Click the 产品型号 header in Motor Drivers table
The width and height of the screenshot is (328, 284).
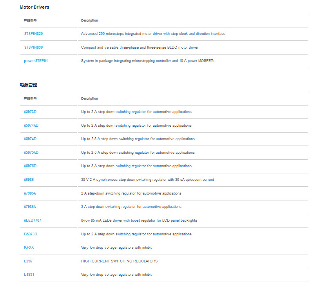30,20
